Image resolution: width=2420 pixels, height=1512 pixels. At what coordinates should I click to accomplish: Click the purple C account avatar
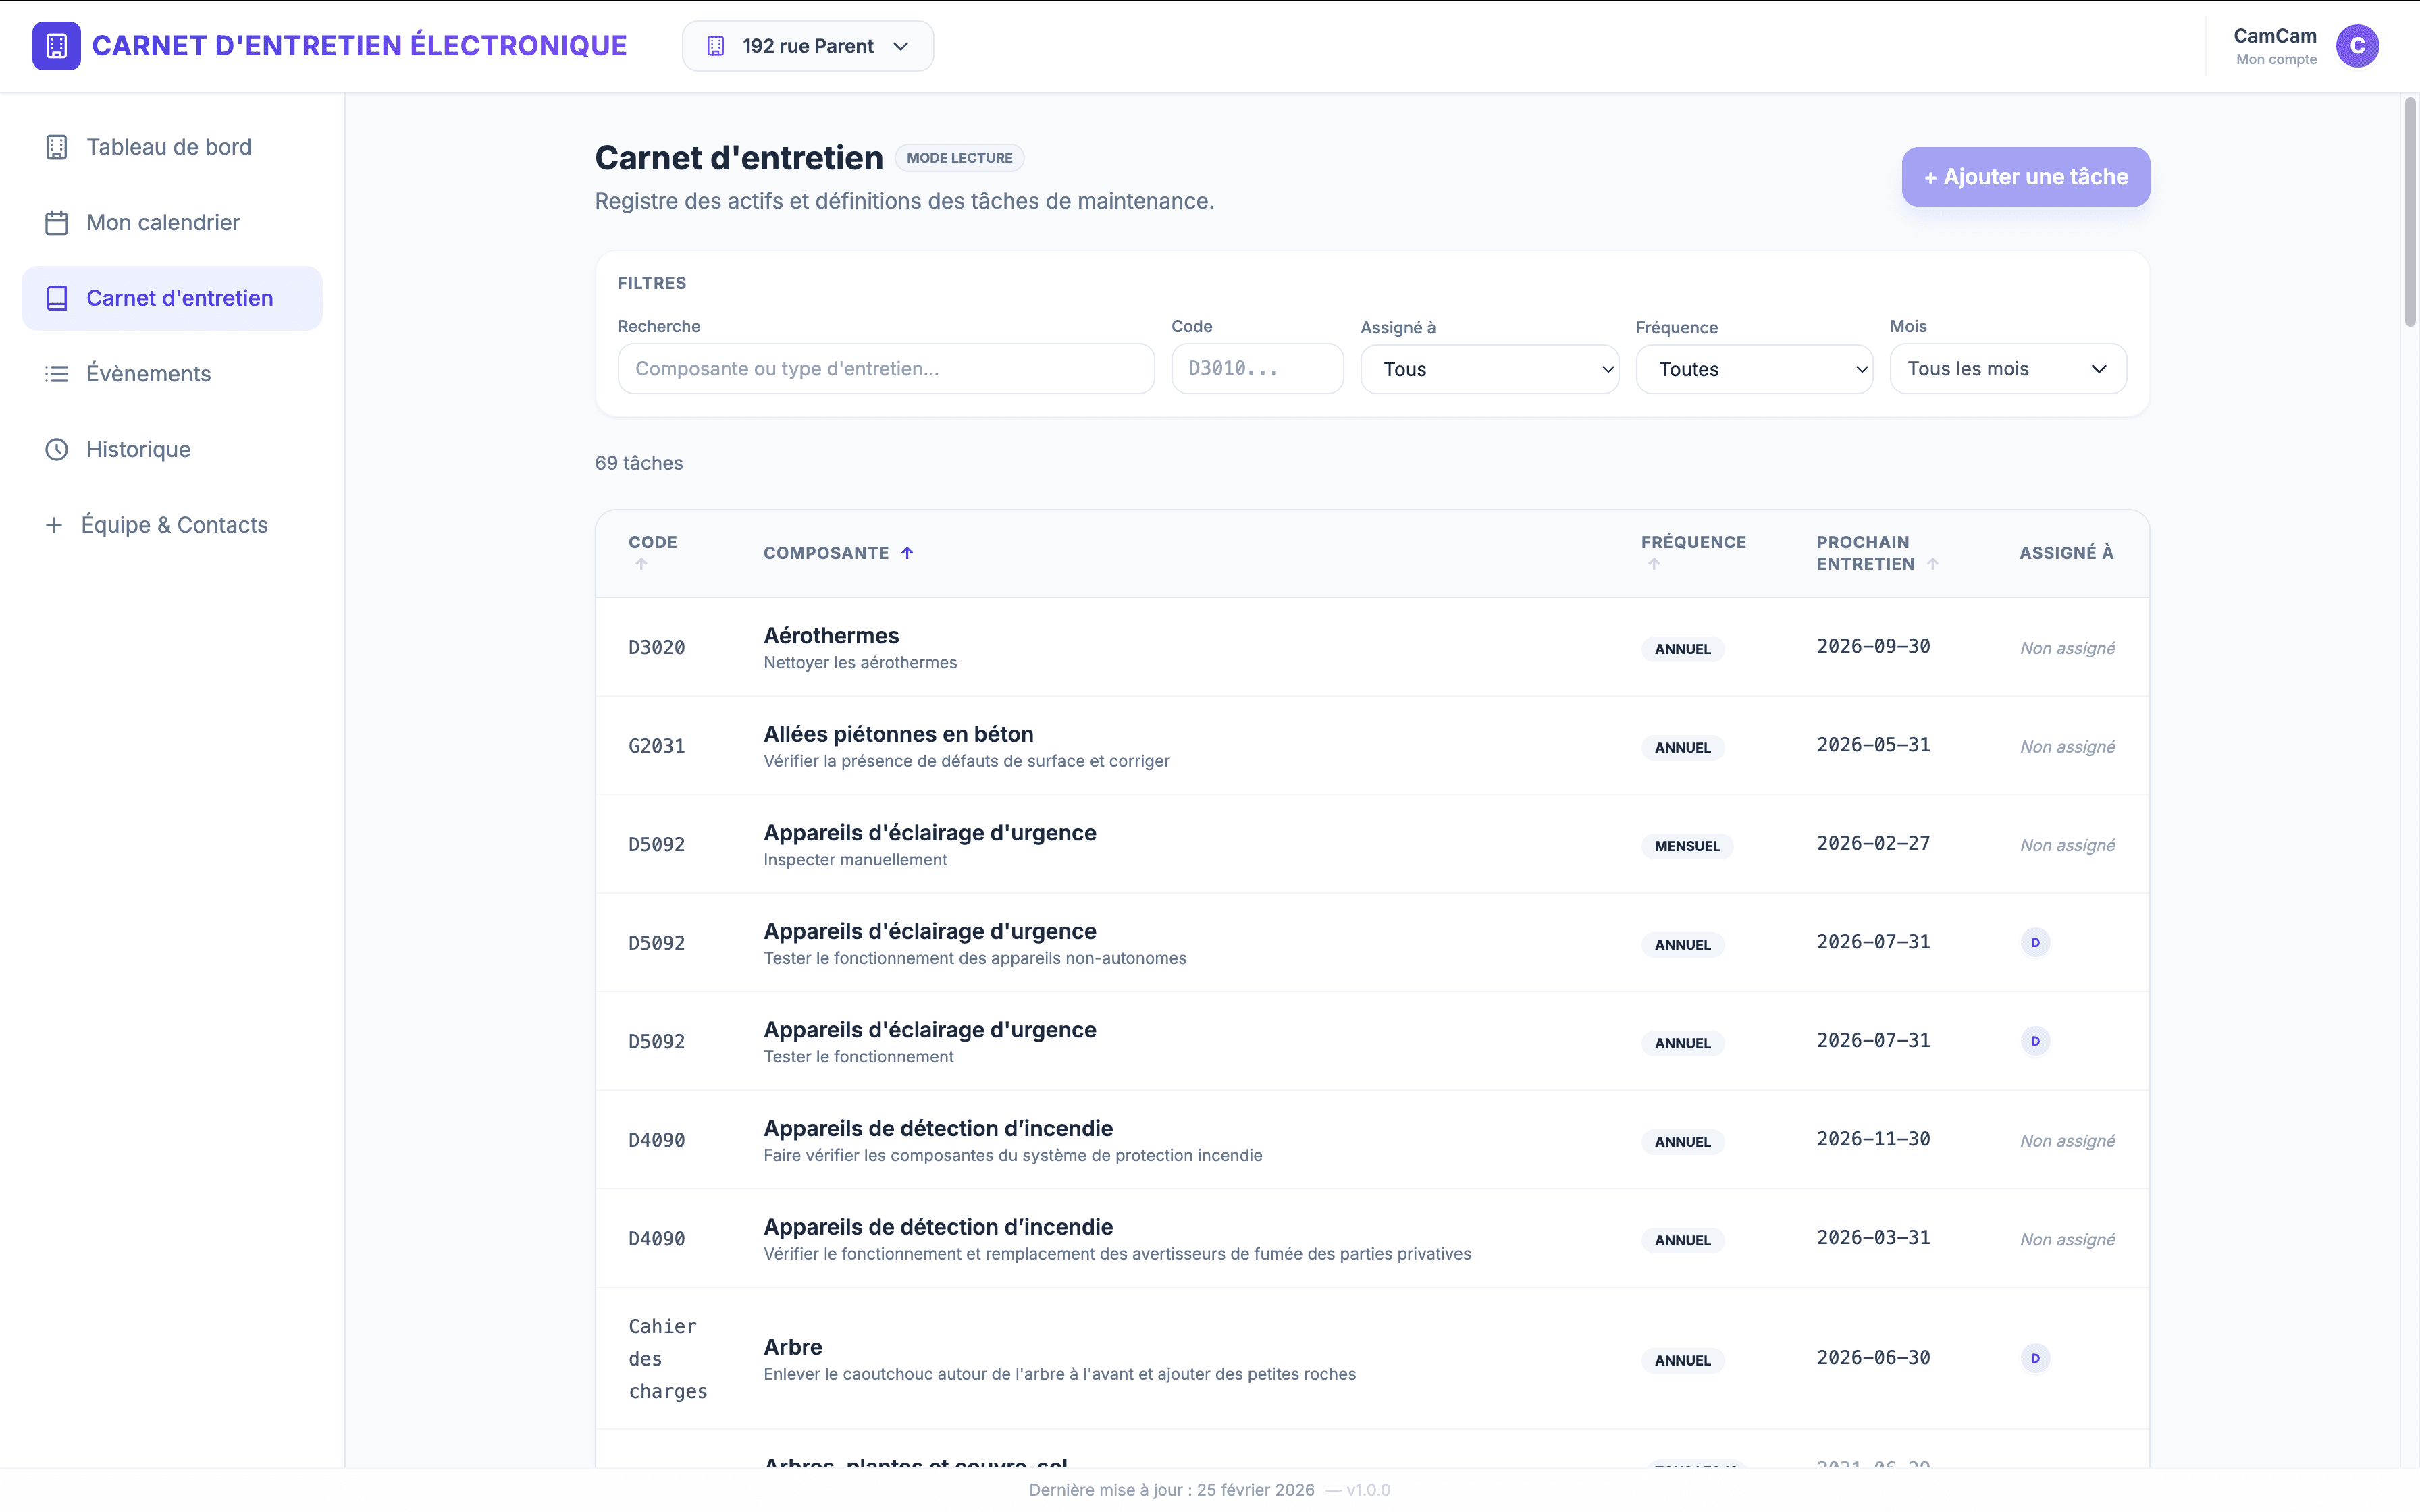(x=2356, y=46)
